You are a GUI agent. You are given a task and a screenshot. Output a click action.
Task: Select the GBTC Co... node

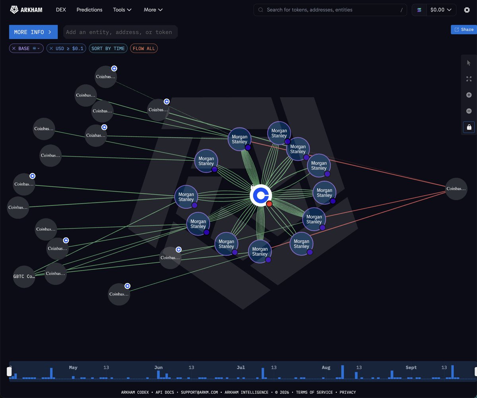24,276
